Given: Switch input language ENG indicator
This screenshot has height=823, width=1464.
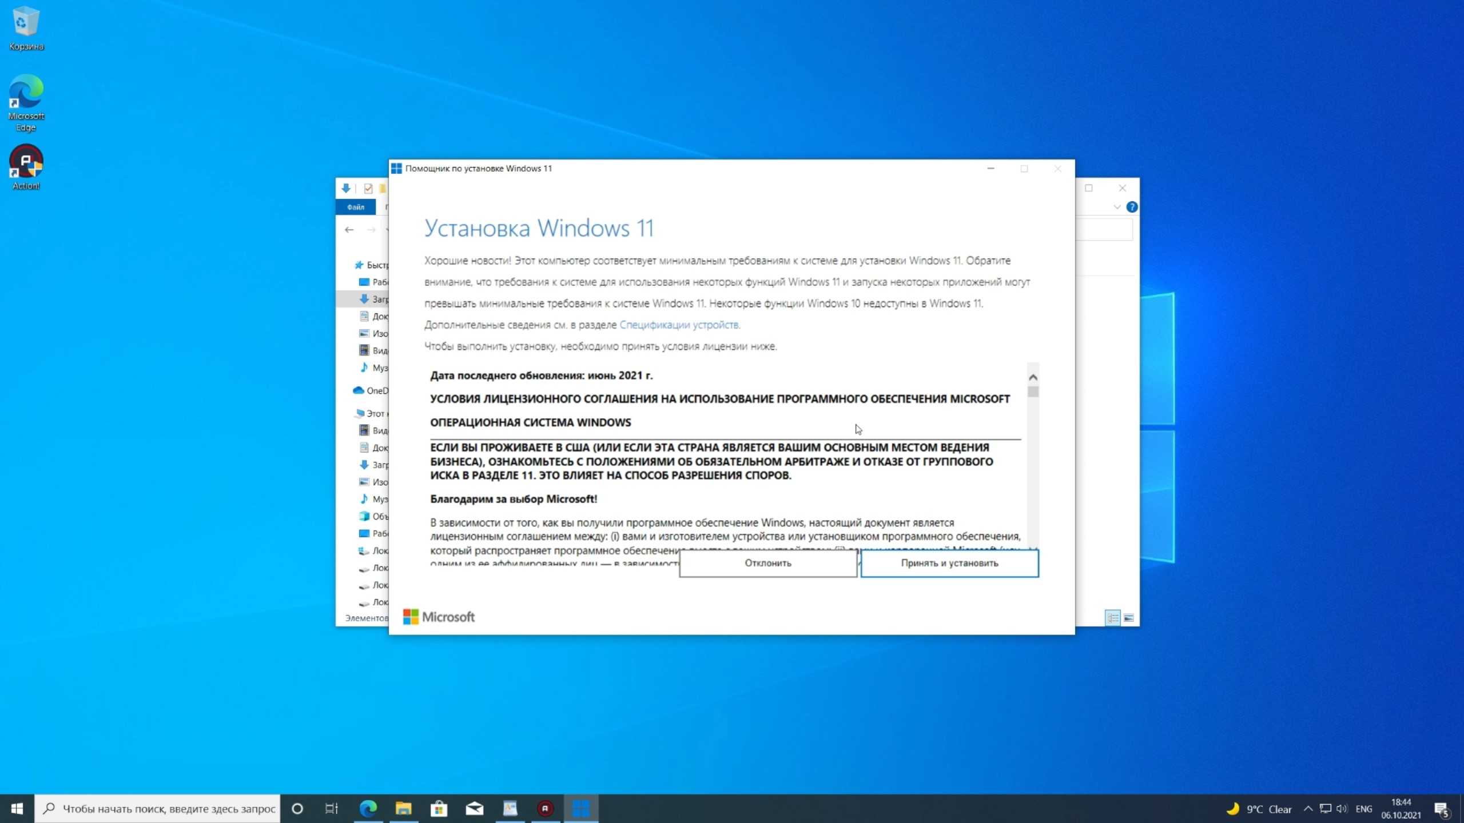Looking at the screenshot, I should tap(1364, 809).
